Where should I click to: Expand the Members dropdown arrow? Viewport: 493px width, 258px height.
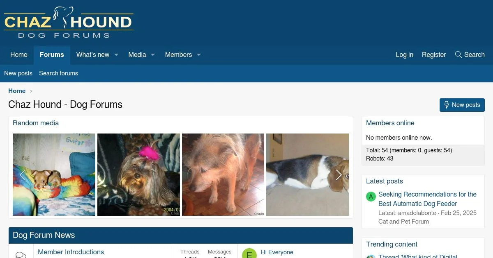pyautogui.click(x=198, y=55)
